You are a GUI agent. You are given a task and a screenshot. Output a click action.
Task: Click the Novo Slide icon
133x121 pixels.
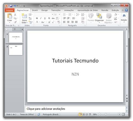point(24,16)
